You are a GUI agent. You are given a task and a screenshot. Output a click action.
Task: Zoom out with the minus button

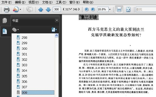click(87, 9)
